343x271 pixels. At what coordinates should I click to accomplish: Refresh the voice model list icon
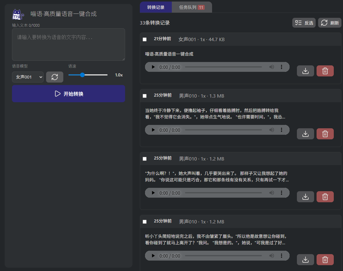click(x=55, y=77)
